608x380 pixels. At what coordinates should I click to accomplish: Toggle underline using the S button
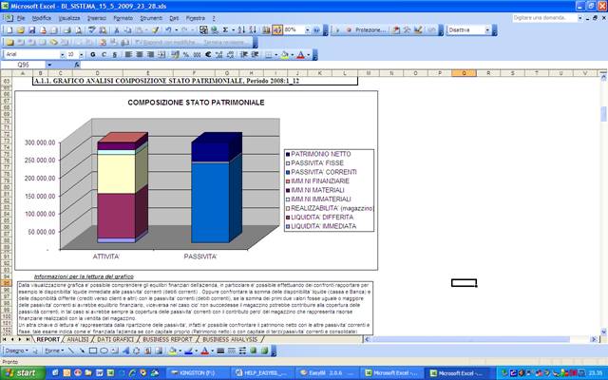(x=115, y=55)
